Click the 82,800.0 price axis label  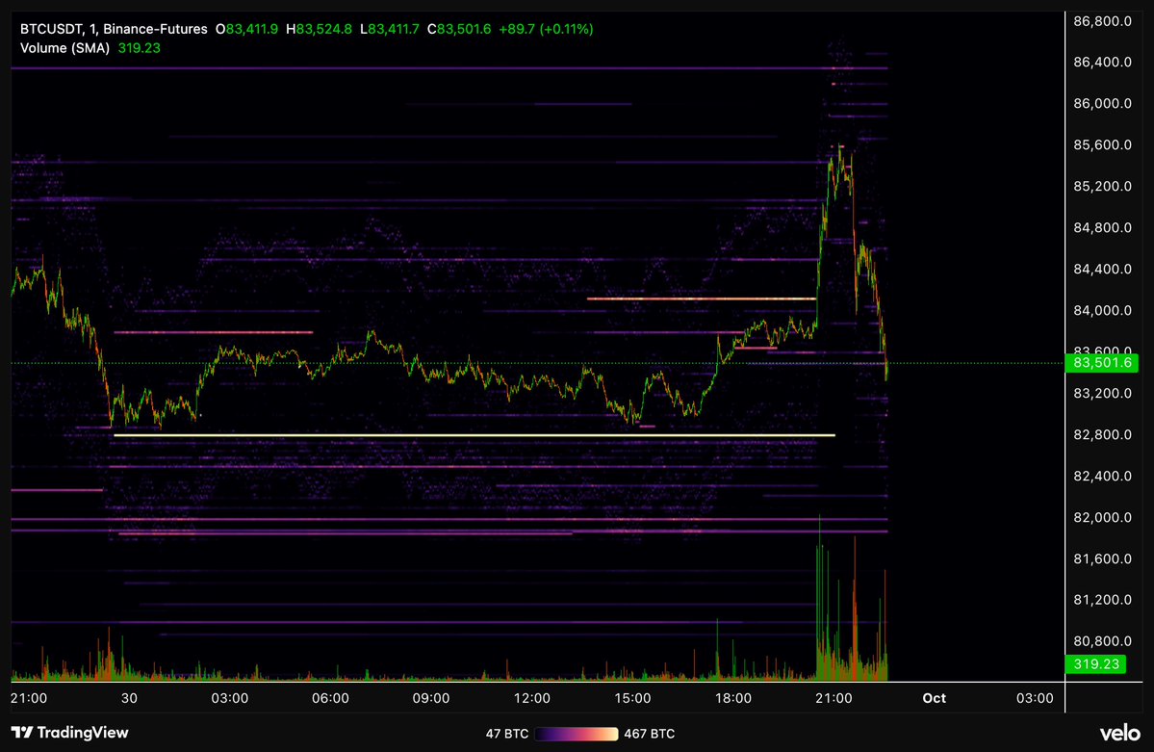click(1102, 434)
